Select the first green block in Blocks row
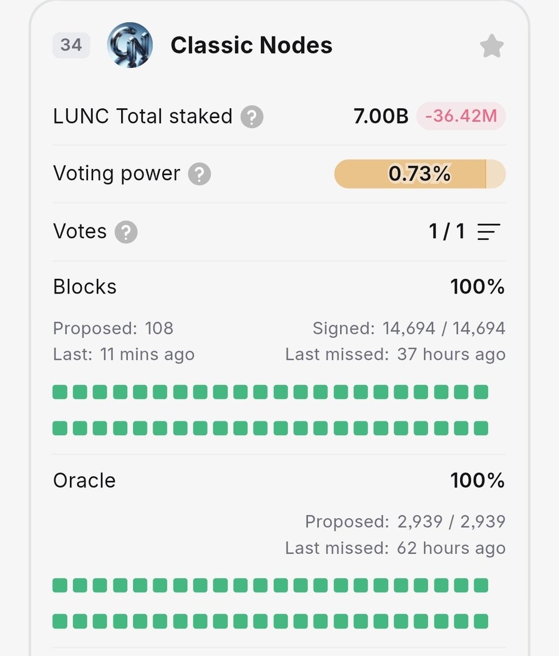This screenshot has height=656, width=559. (60, 392)
